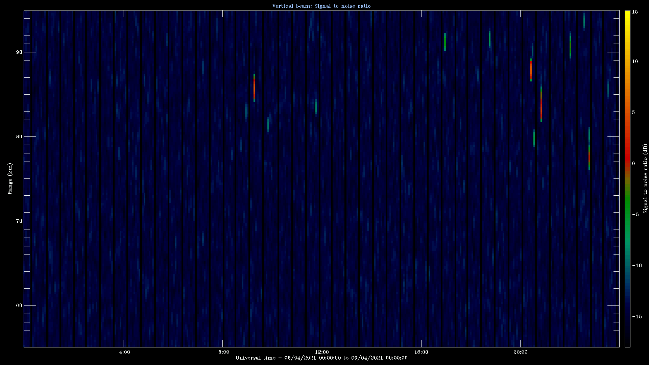Click the '60' range axis label

point(19,306)
